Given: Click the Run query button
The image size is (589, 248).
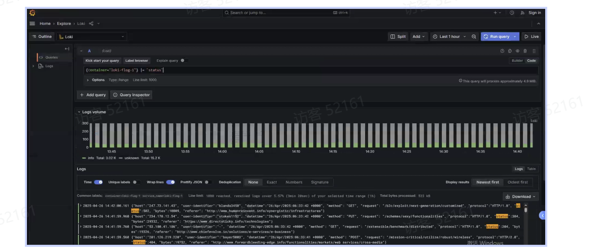Looking at the screenshot, I should (x=496, y=37).
